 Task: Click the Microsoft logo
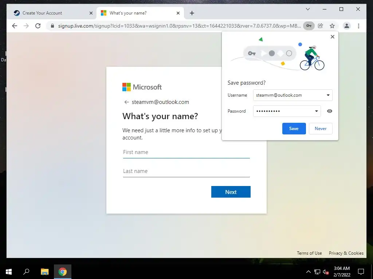click(x=142, y=87)
